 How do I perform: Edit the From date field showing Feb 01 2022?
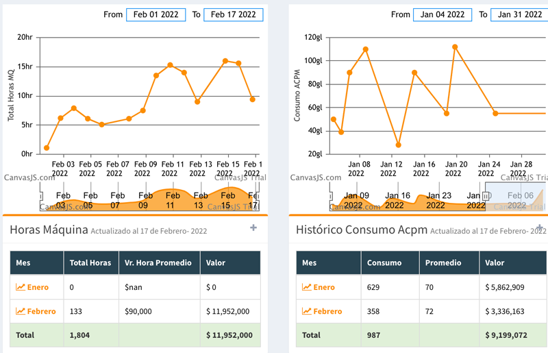coord(155,14)
